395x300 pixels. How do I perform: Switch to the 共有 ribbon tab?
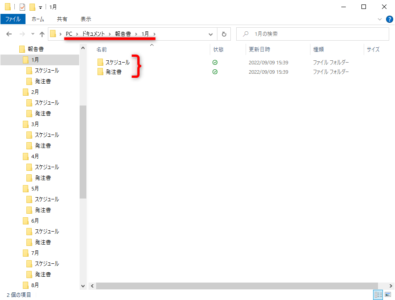pos(62,19)
